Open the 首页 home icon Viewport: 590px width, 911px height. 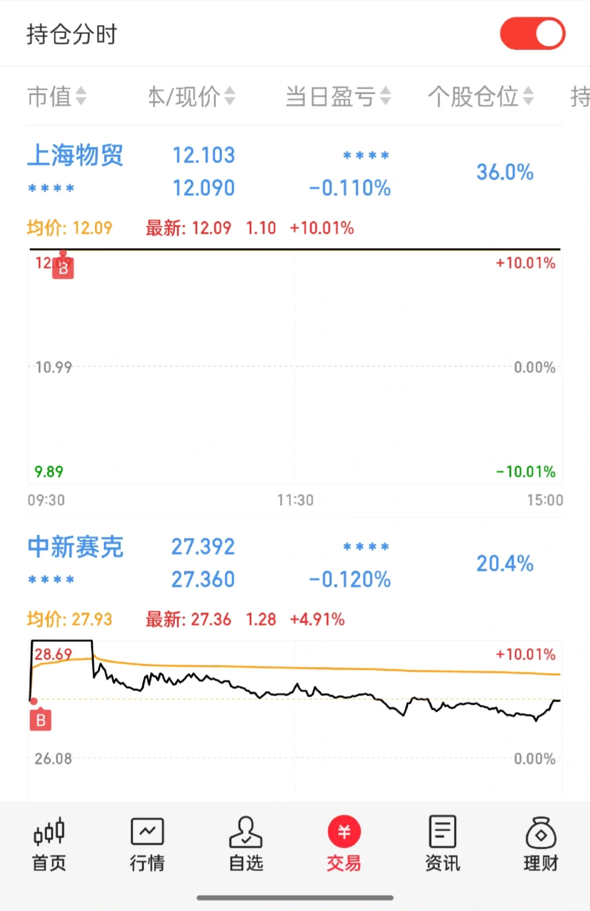[x=49, y=832]
